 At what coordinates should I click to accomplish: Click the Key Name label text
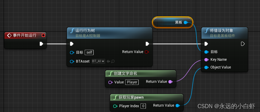(219, 60)
